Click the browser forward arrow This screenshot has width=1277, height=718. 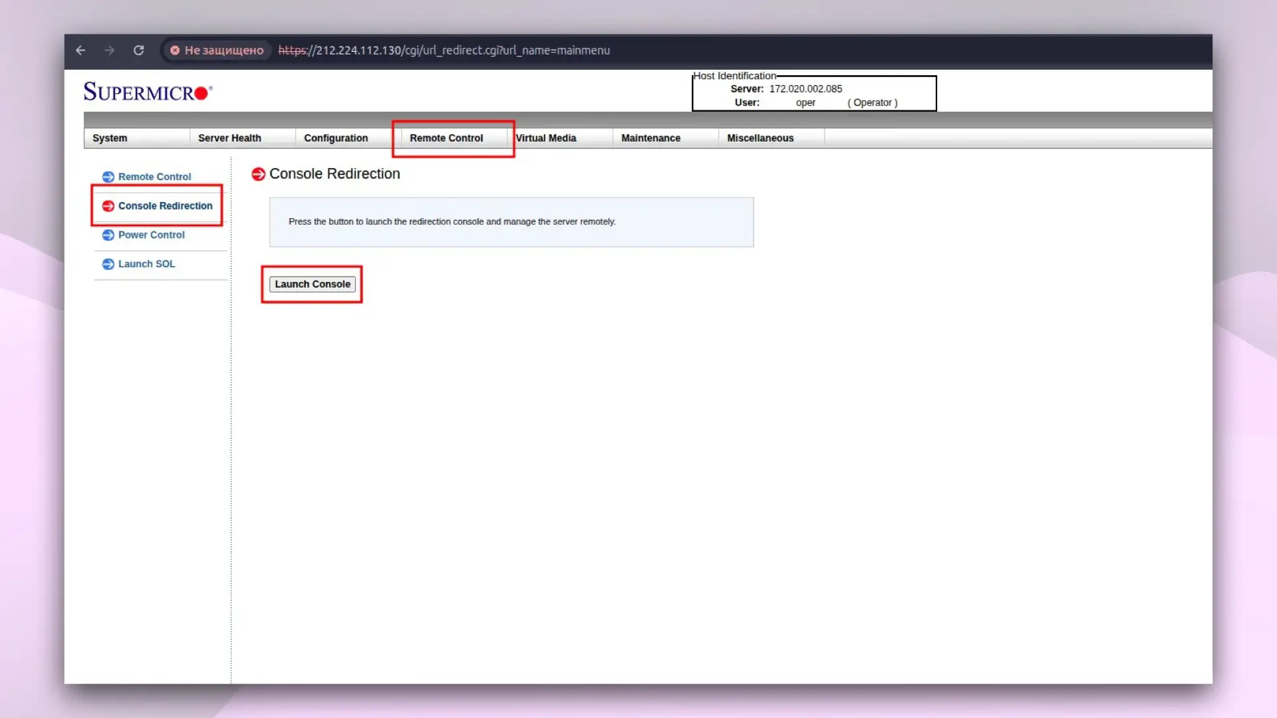(x=110, y=51)
